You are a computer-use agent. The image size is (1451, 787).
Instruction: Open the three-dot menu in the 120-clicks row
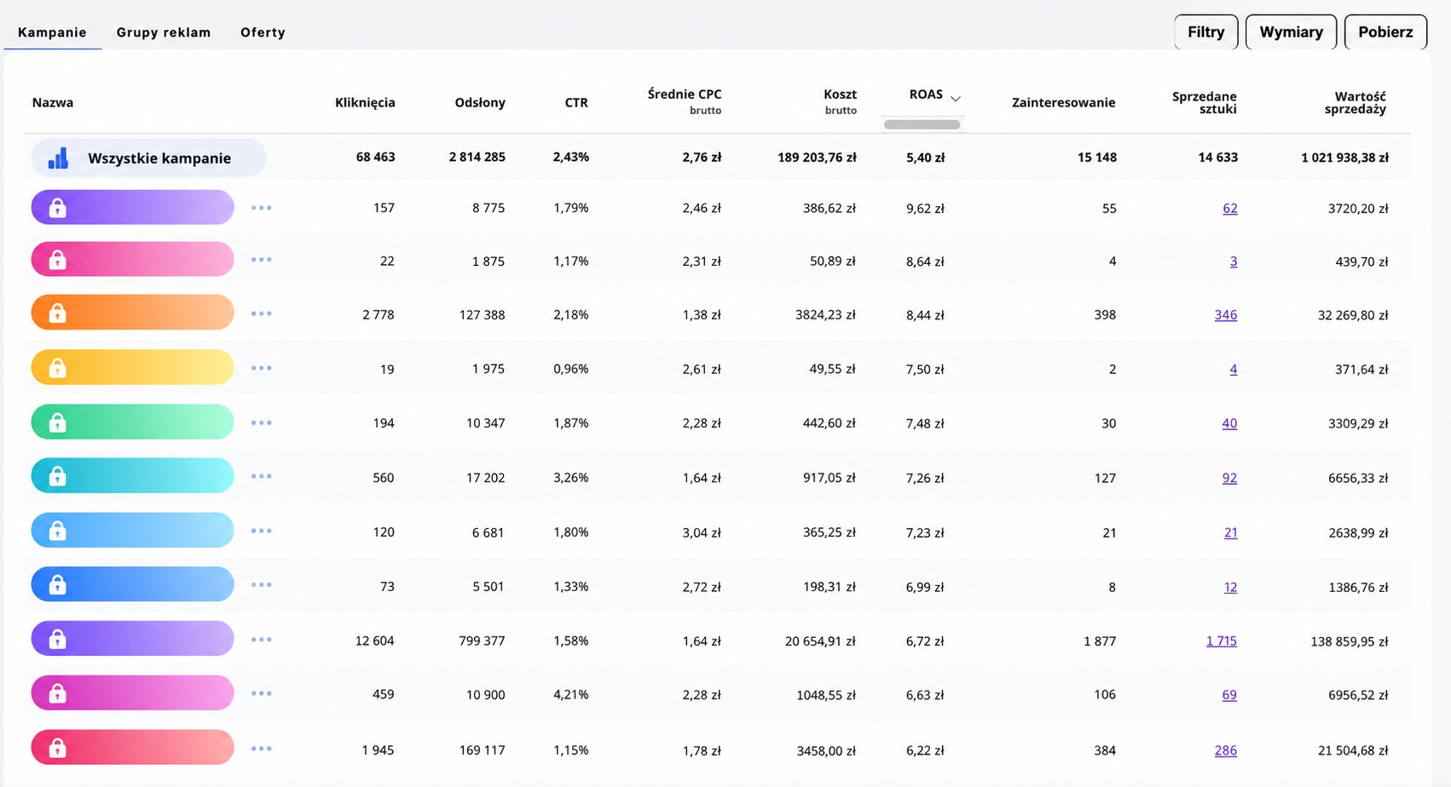click(x=262, y=531)
